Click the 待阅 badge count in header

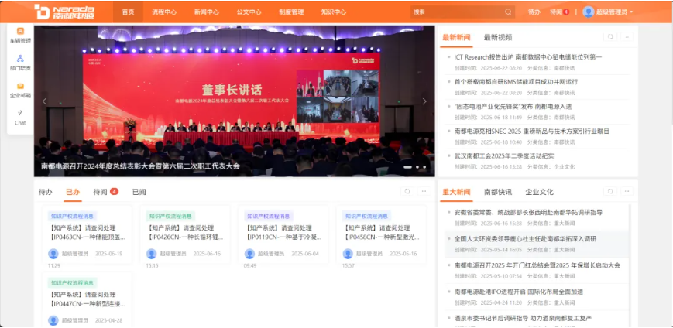(566, 12)
